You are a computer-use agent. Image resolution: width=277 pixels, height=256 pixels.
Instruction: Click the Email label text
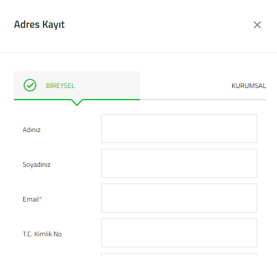pos(31,199)
